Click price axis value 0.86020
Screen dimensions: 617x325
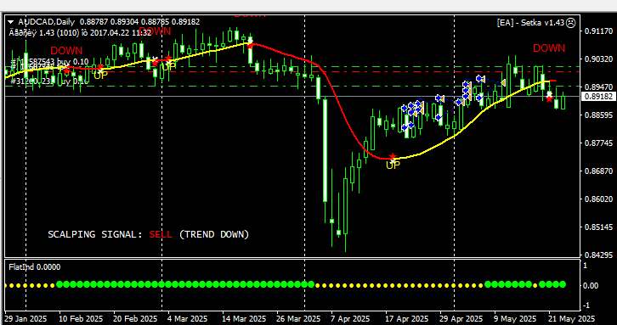tap(598, 199)
